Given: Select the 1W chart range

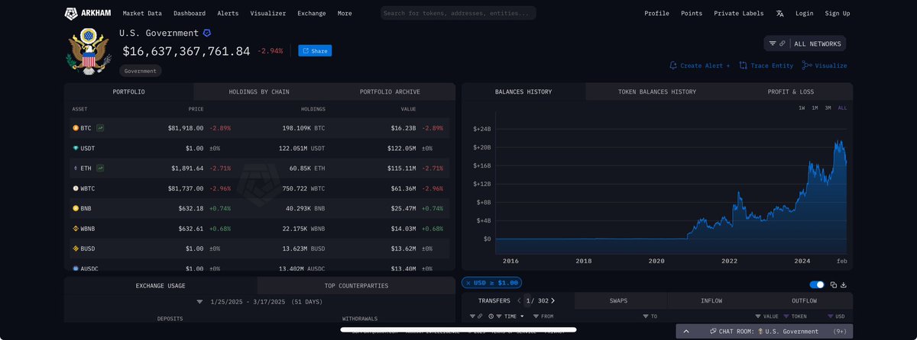Looking at the screenshot, I should 802,108.
